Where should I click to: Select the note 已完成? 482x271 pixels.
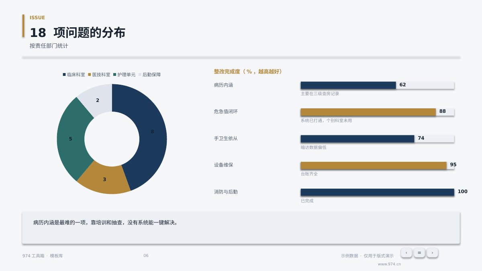point(307,201)
